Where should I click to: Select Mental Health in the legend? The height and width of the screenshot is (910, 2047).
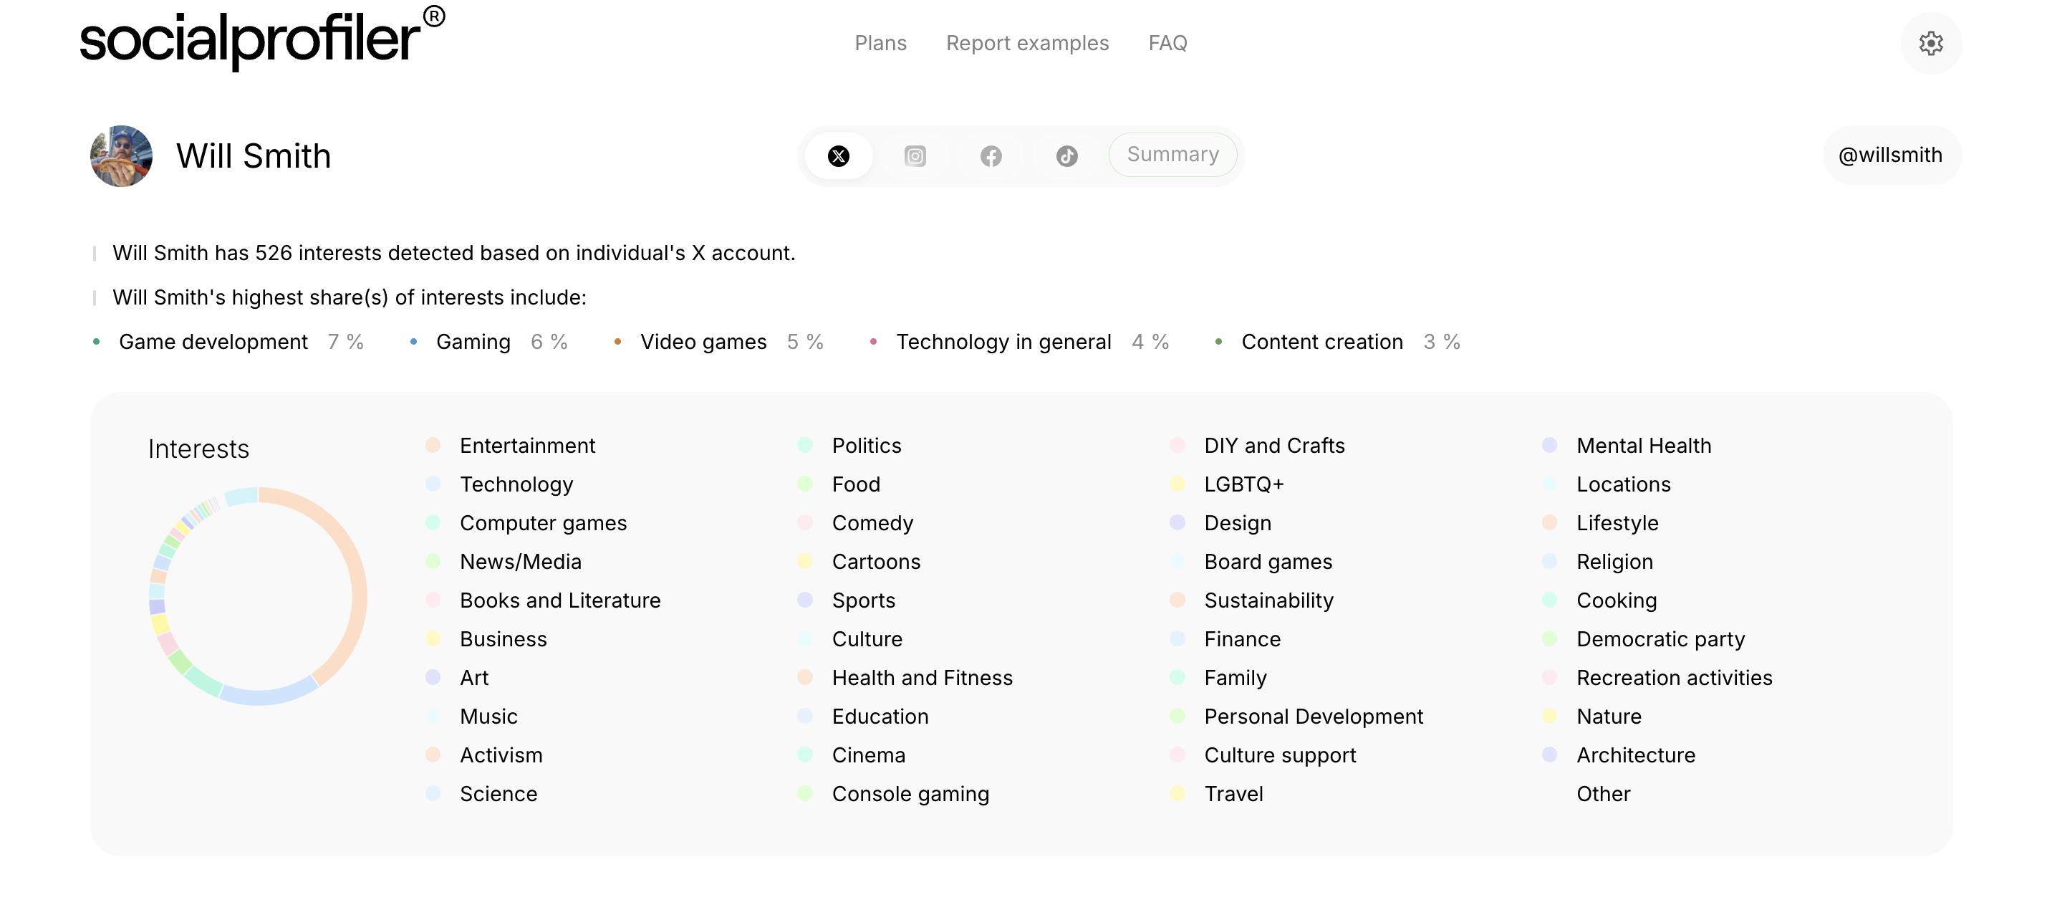pyautogui.click(x=1643, y=445)
